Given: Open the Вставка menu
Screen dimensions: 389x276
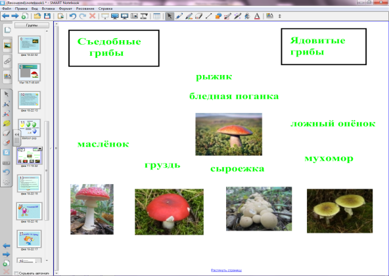Looking at the screenshot, I should pos(48,9).
